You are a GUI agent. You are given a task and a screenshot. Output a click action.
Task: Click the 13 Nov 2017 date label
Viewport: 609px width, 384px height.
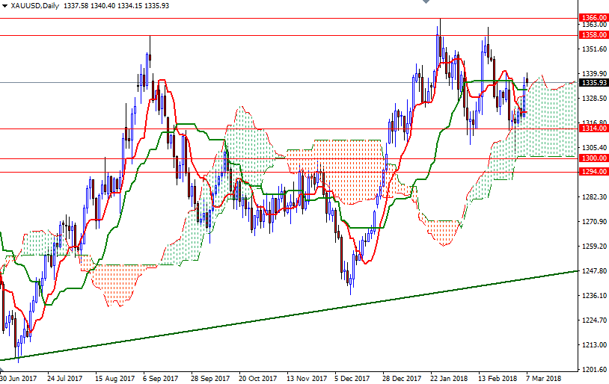pyautogui.click(x=307, y=378)
